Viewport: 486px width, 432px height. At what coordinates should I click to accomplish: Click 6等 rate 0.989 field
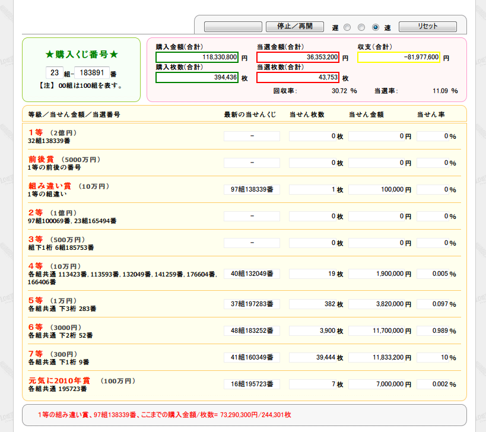pyautogui.click(x=433, y=331)
